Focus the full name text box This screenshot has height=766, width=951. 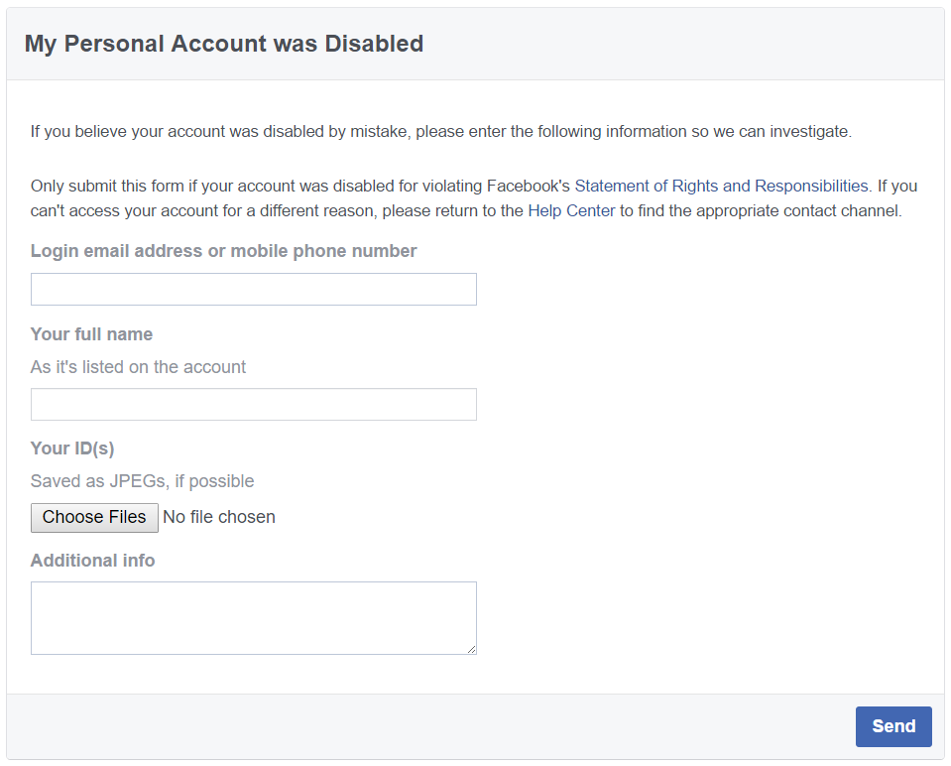[x=254, y=404]
